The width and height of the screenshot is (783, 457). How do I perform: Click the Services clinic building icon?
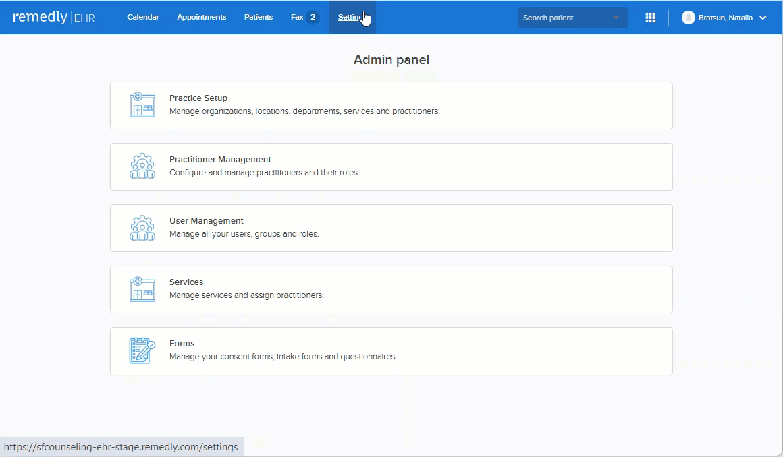(x=142, y=289)
